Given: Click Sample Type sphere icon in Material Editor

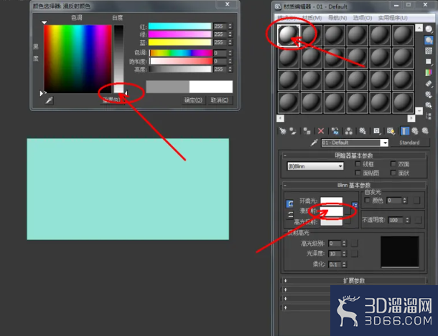Looking at the screenshot, I should pyautogui.click(x=429, y=29).
